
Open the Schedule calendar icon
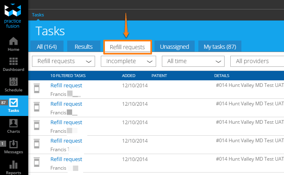14,82
